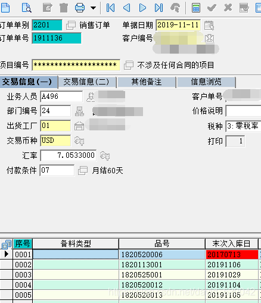Open exchange rate lookup icon beside 7.0533000

pos(105,155)
